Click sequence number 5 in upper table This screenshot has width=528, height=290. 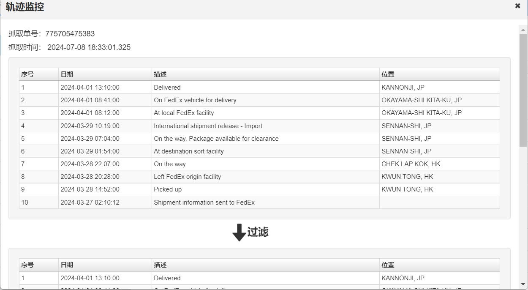point(23,139)
